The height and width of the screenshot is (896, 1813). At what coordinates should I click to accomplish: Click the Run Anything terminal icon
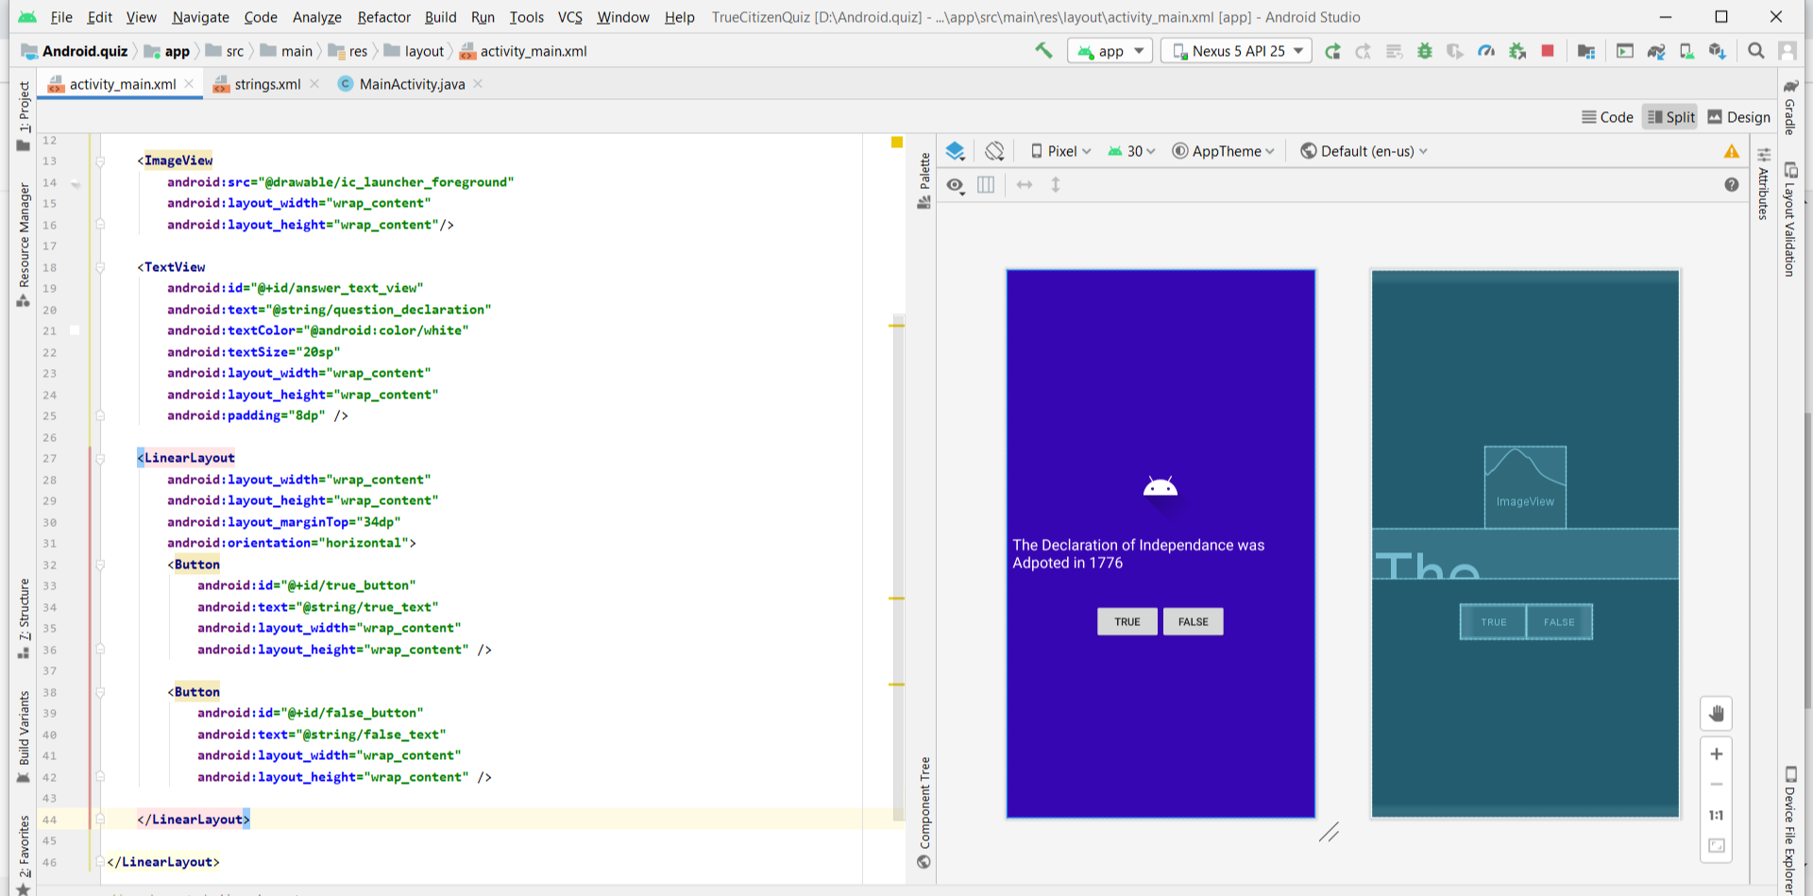click(x=1625, y=51)
